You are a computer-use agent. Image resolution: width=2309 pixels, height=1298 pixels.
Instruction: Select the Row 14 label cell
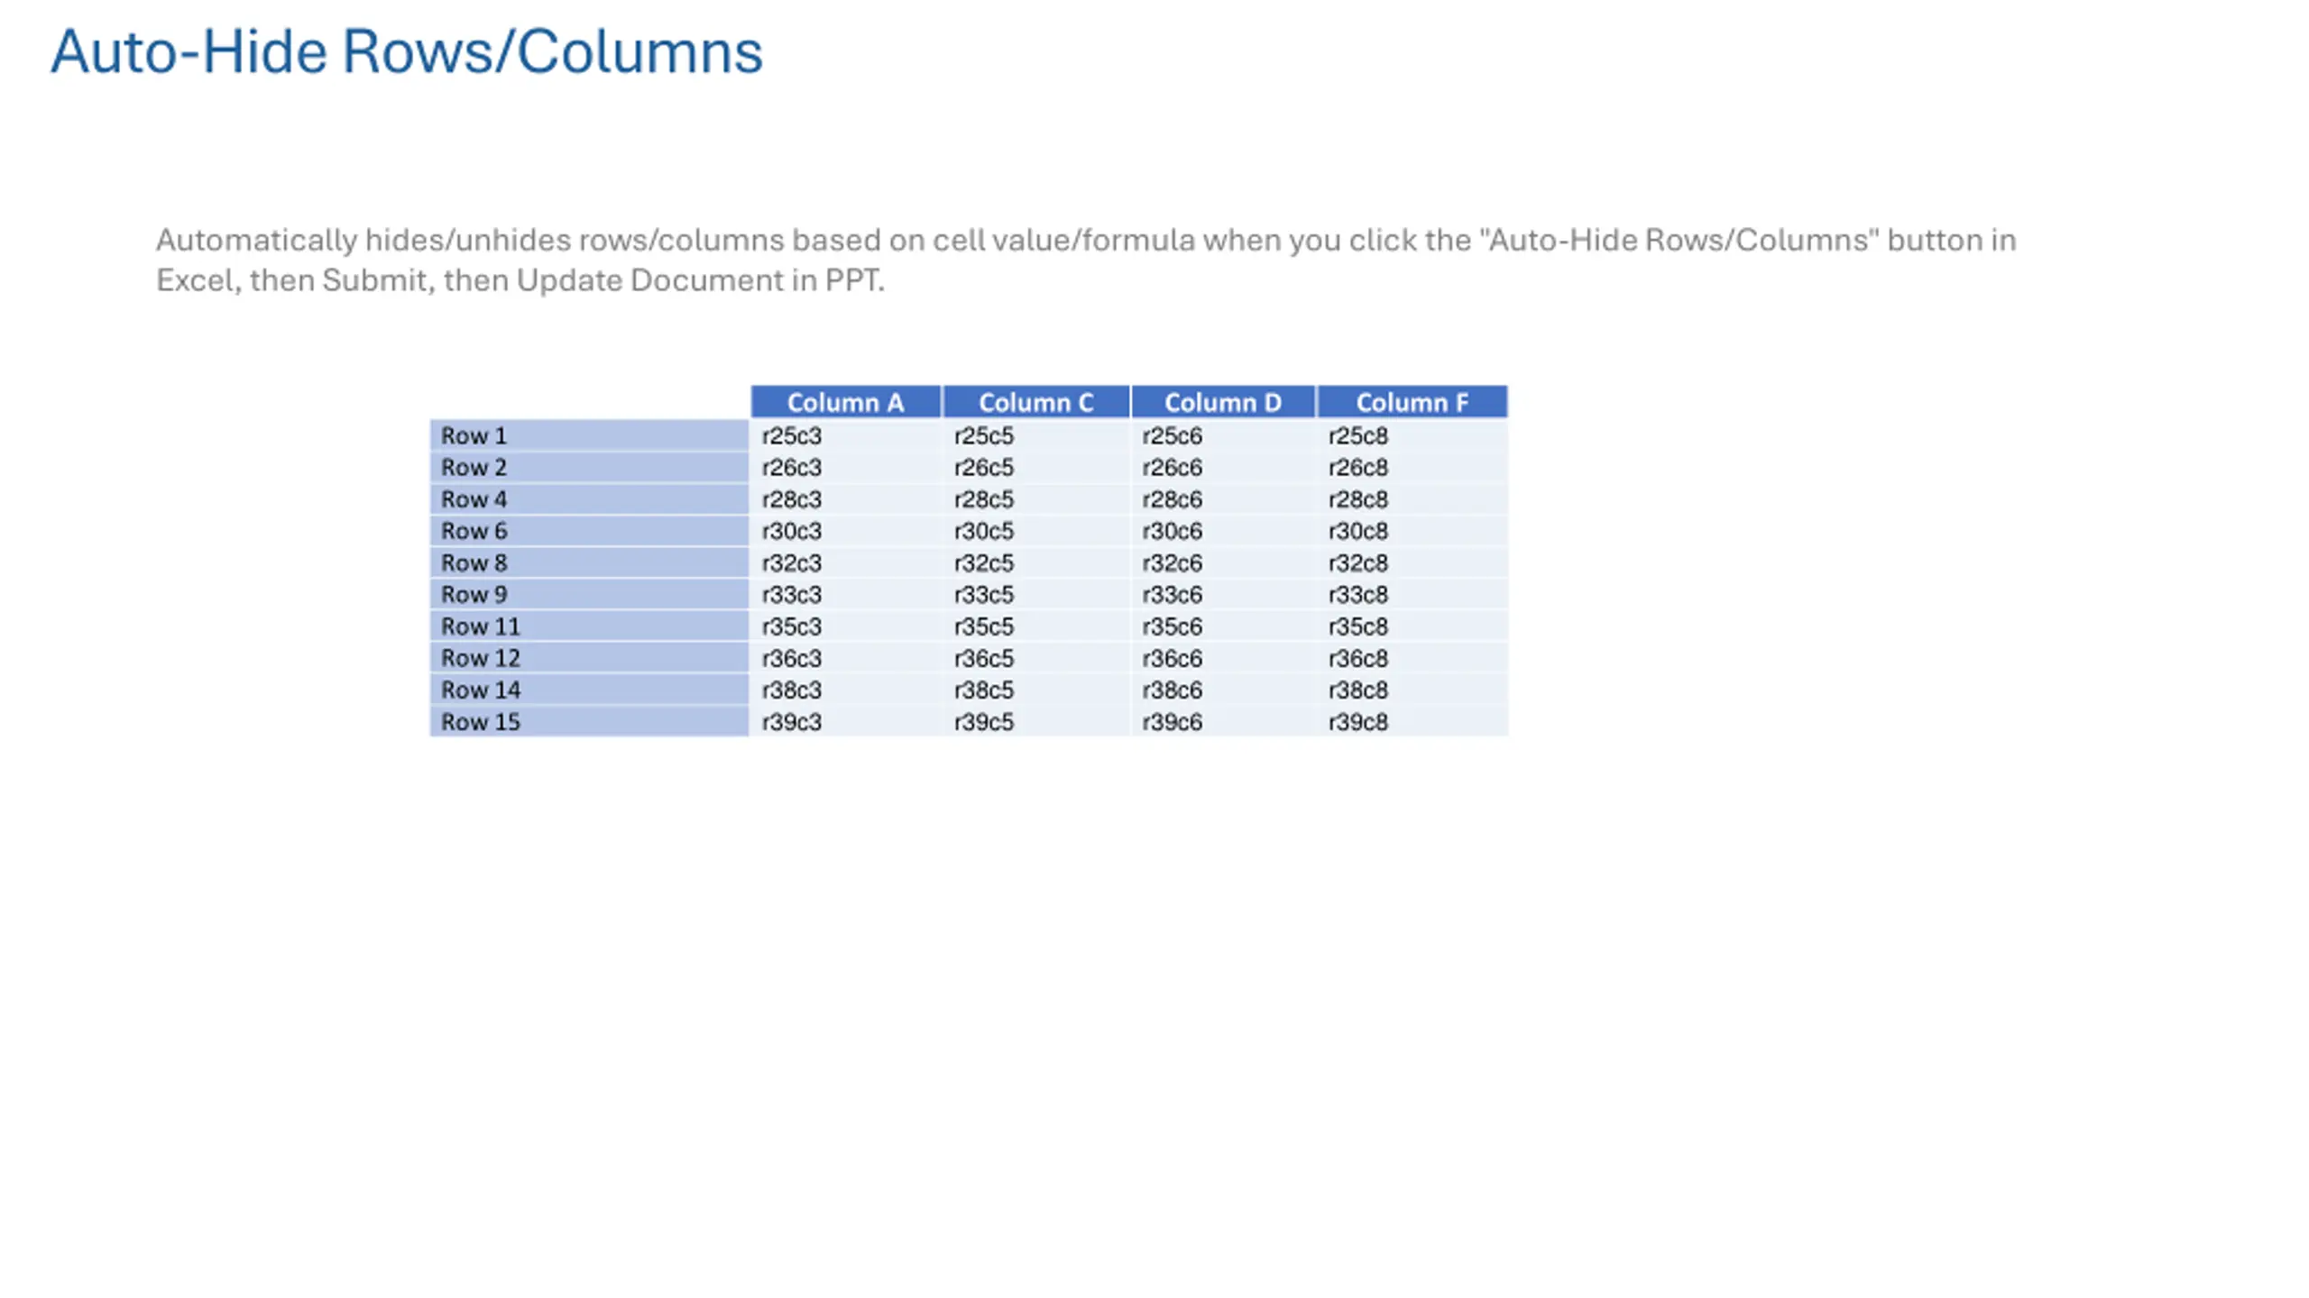[589, 690]
